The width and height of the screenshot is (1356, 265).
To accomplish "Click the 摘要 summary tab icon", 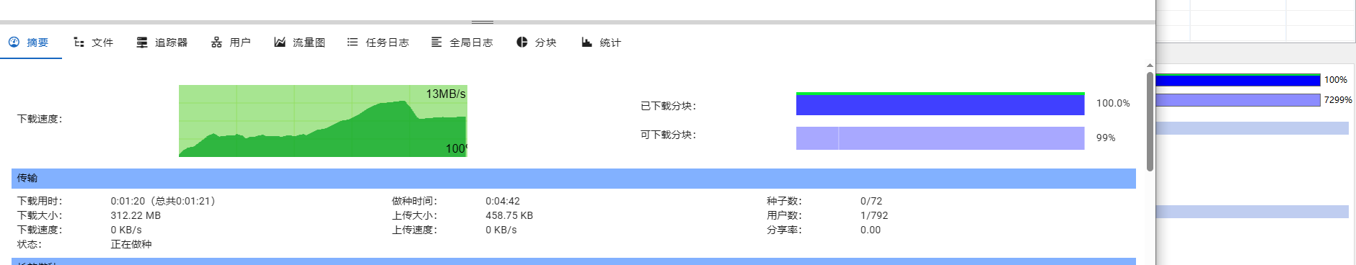I will pyautogui.click(x=14, y=42).
